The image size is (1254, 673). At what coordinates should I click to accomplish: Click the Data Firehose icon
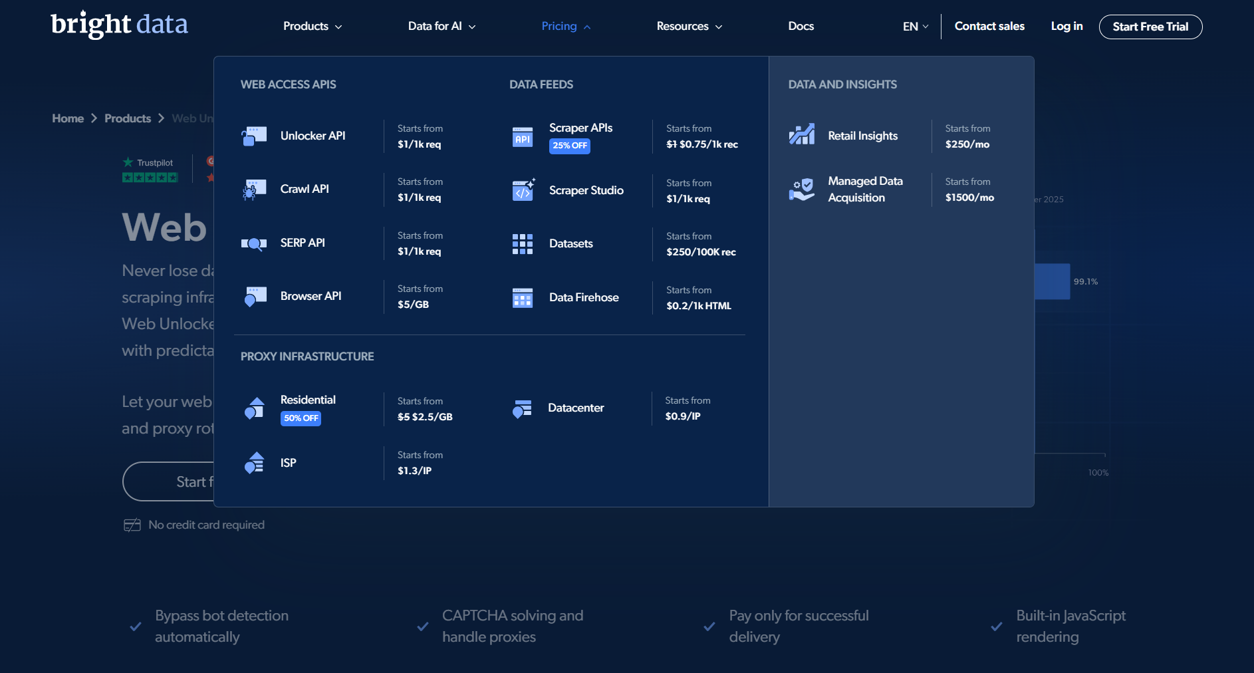click(523, 298)
